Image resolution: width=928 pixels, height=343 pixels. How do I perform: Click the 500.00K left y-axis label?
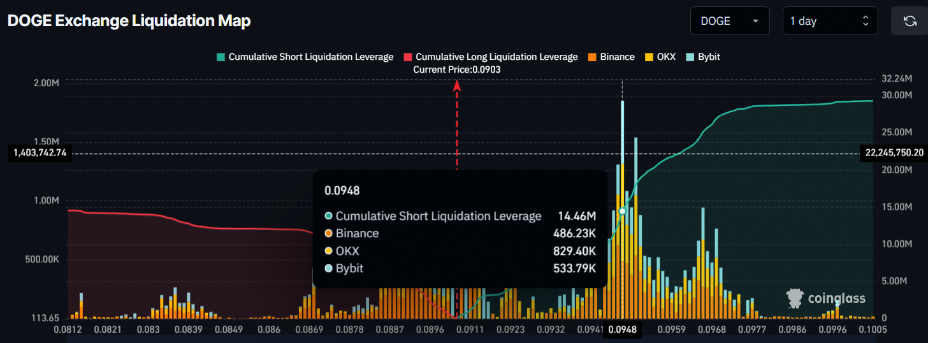coord(41,259)
